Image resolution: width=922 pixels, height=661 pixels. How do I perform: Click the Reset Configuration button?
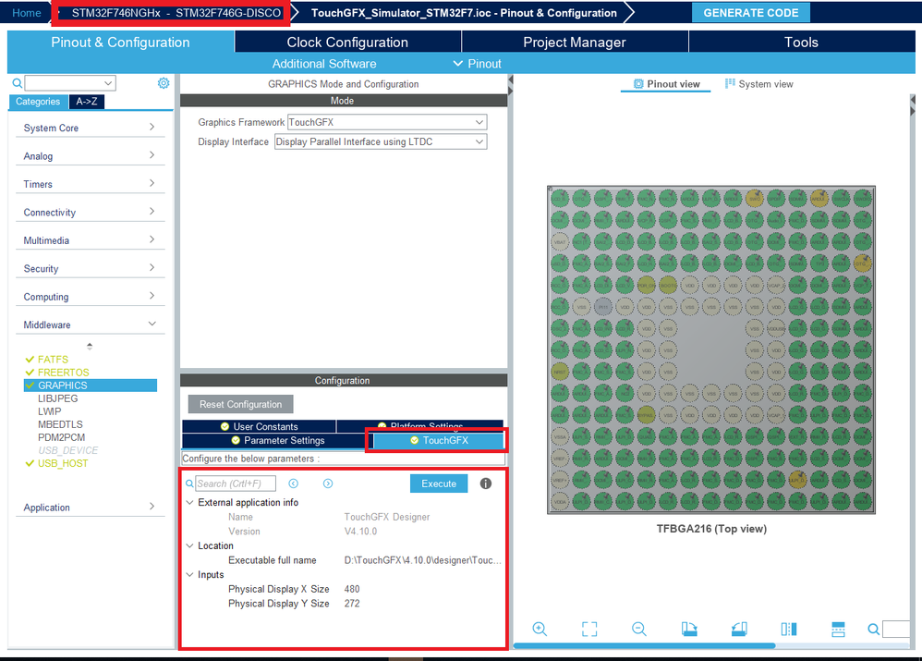pyautogui.click(x=240, y=404)
